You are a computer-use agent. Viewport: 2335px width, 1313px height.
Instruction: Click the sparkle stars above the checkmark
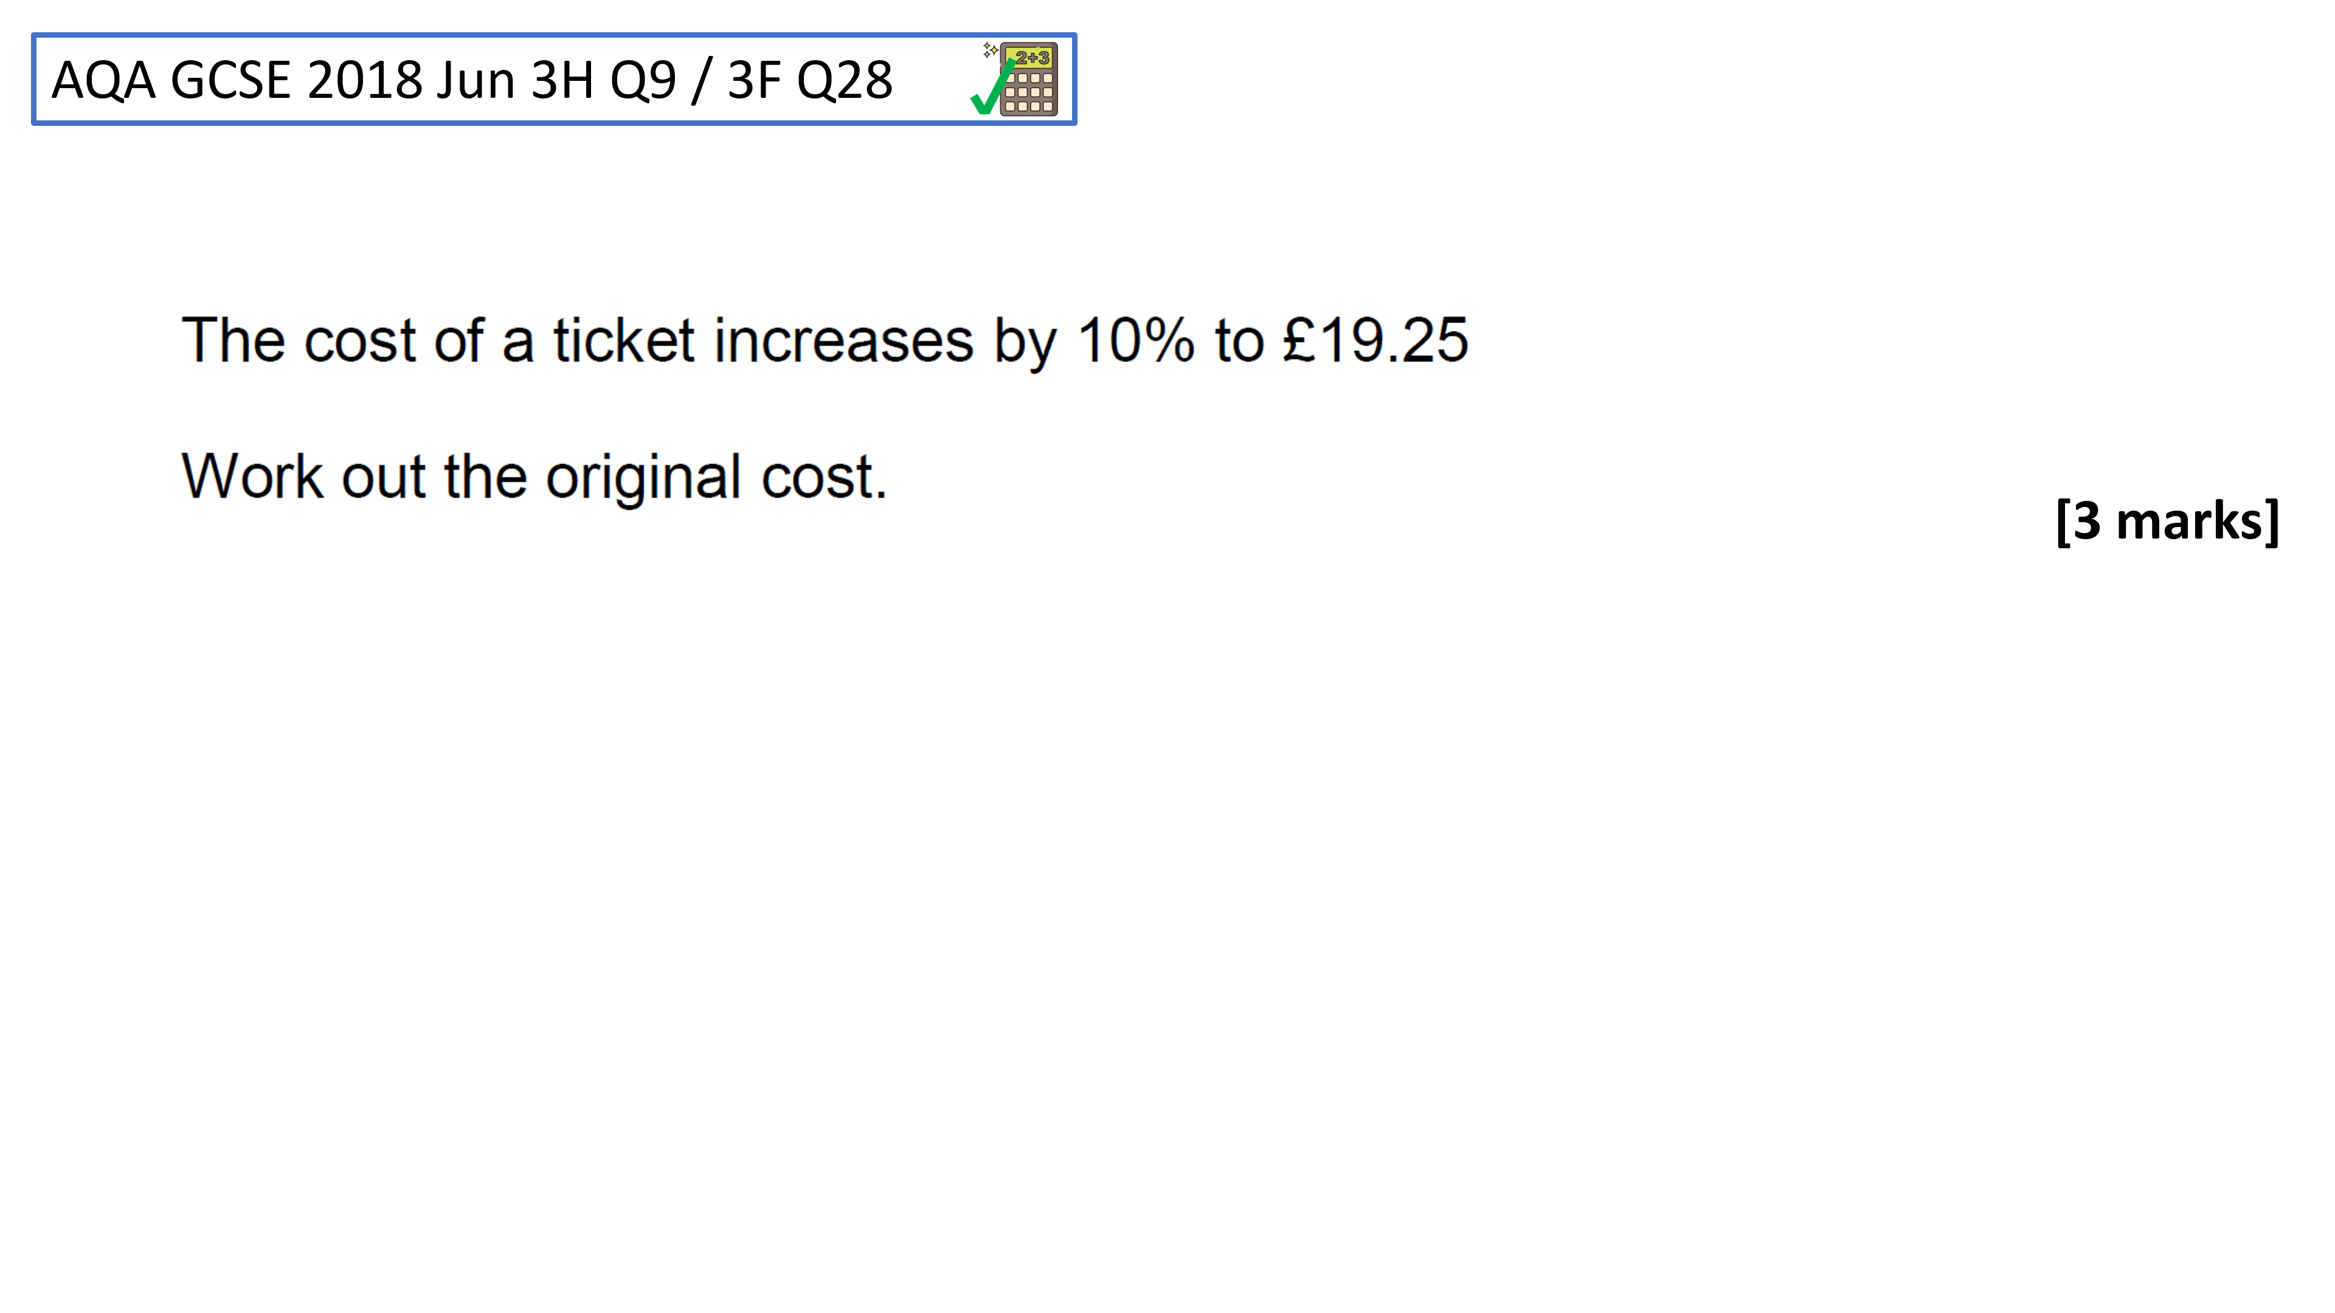(x=990, y=50)
